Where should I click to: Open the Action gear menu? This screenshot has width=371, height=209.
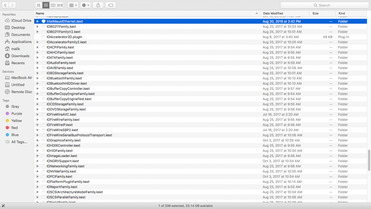pos(86,5)
